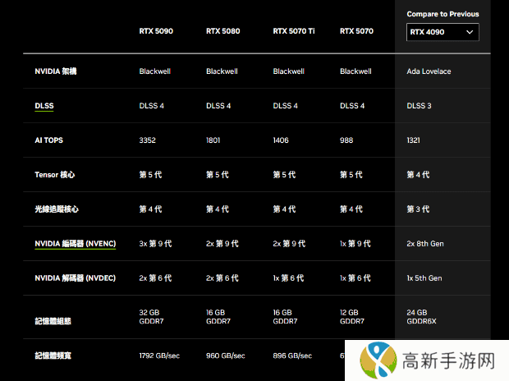Click the NVIDIA 解碼器 (NVDEC) row label

pos(76,278)
